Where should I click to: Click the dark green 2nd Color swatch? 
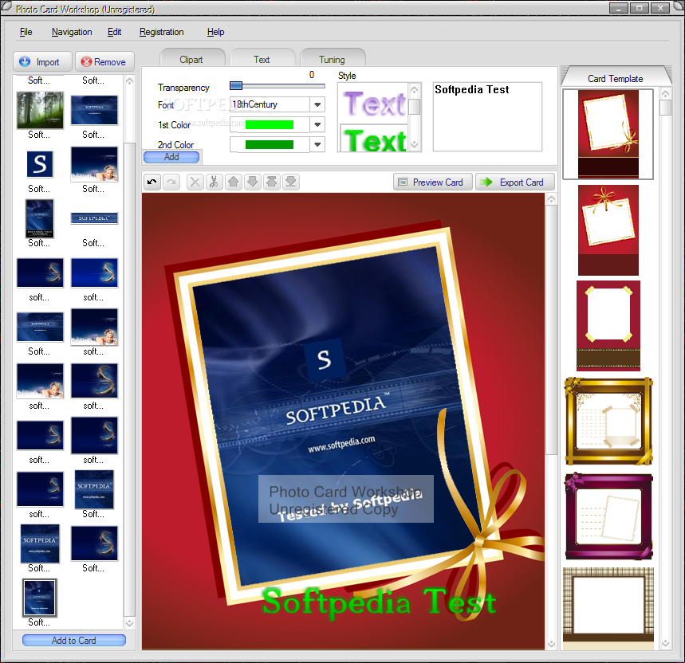[x=269, y=144]
